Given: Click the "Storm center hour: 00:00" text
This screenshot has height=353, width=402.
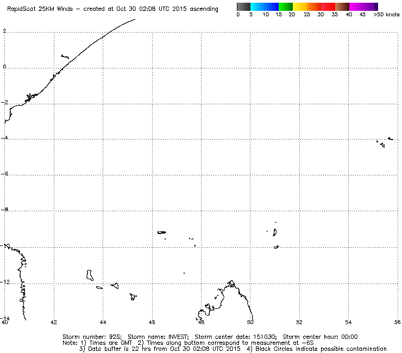Looking at the screenshot, I should tap(320, 337).
